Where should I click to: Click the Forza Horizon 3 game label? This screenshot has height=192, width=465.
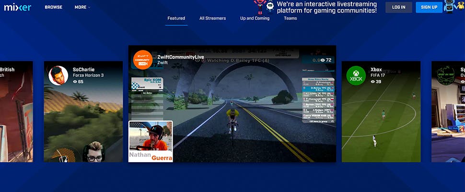click(x=88, y=75)
